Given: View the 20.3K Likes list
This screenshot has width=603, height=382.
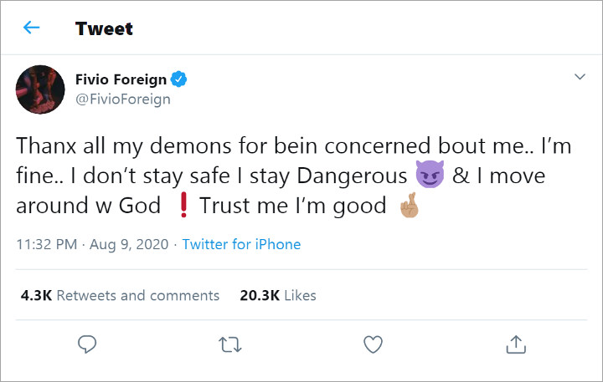Looking at the screenshot, I should [x=278, y=295].
